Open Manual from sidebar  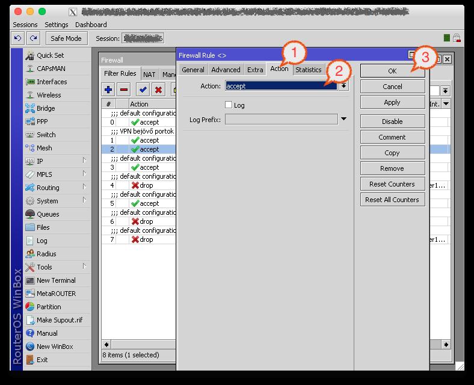(x=57, y=333)
